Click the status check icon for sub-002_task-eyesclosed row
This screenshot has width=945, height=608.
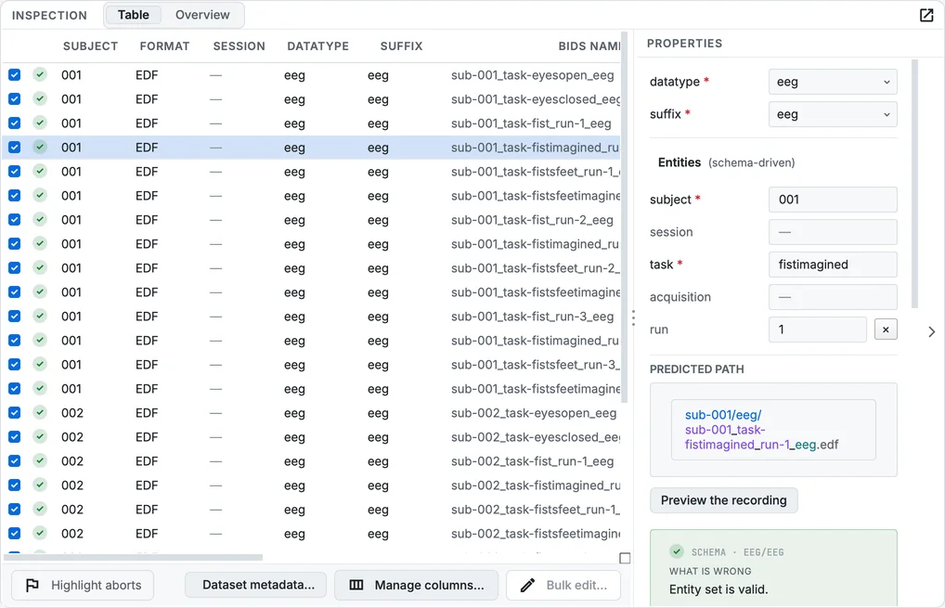click(x=40, y=436)
